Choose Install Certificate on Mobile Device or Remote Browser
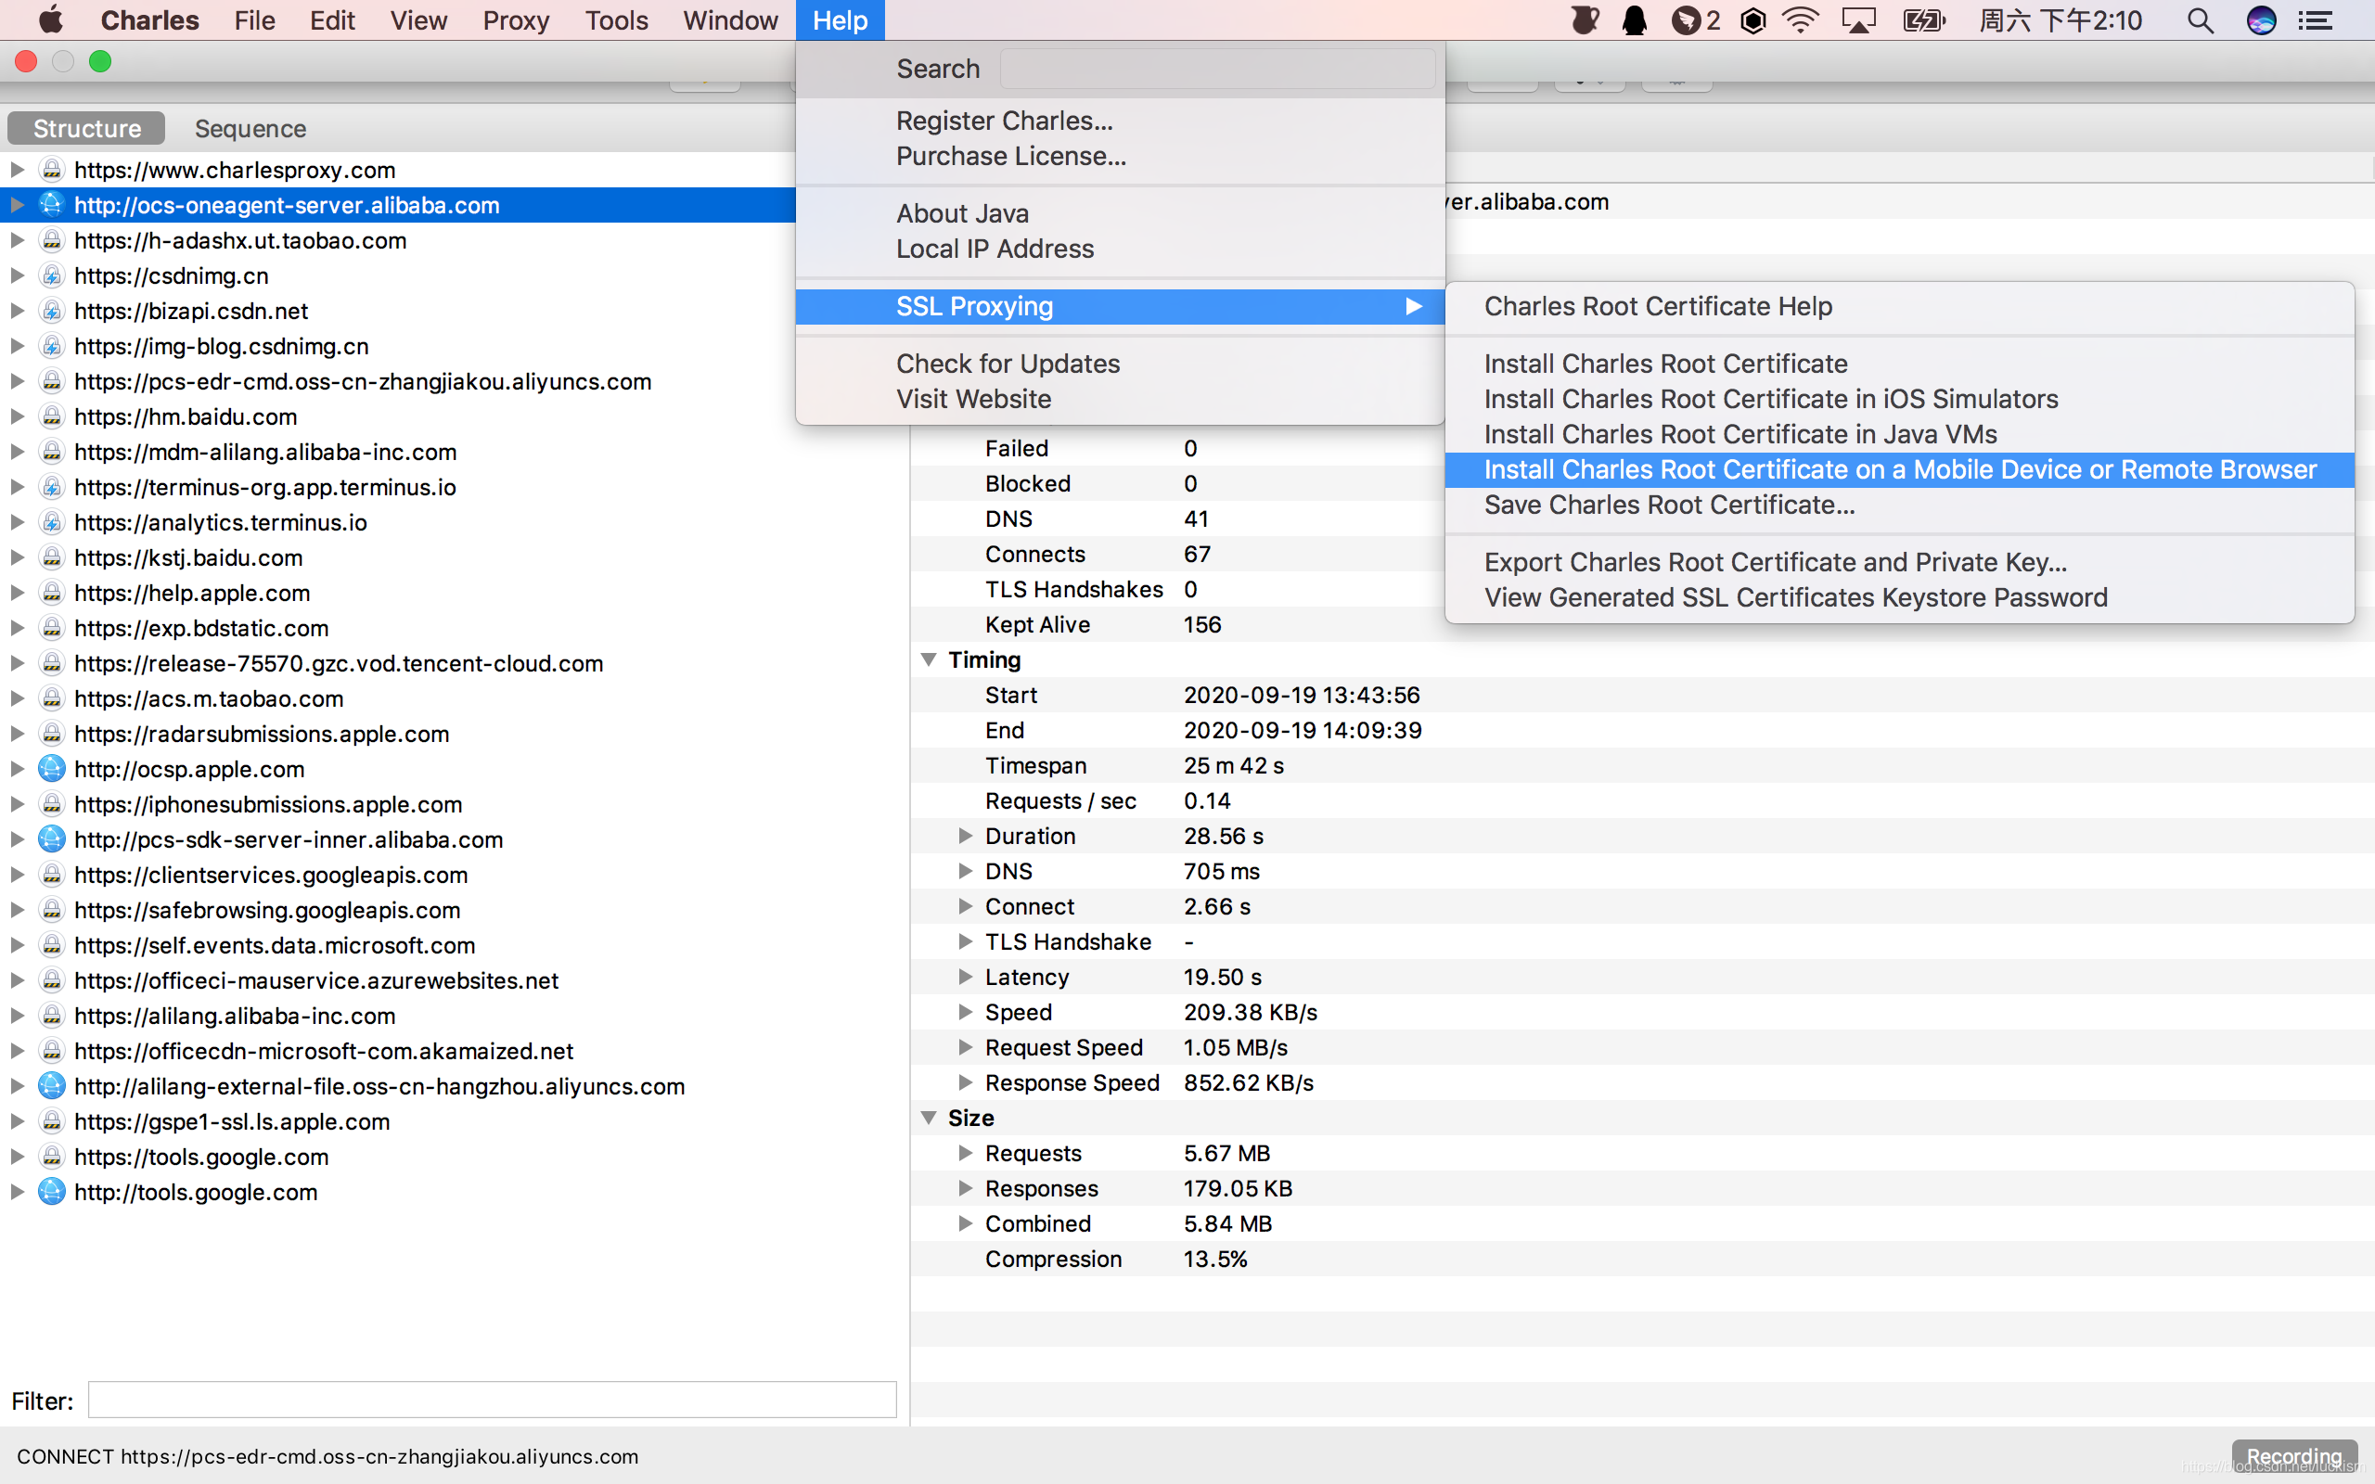Image resolution: width=2375 pixels, height=1484 pixels. point(1899,469)
